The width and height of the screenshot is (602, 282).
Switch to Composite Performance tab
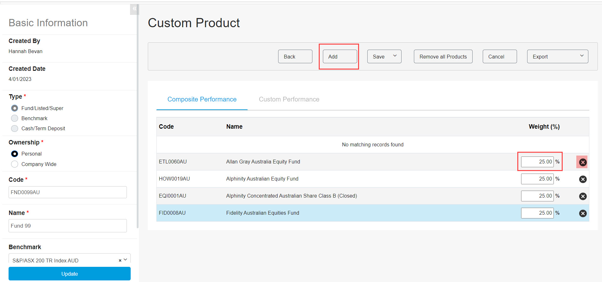pos(202,99)
